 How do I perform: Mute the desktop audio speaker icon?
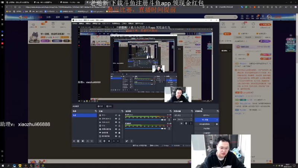point(165,128)
